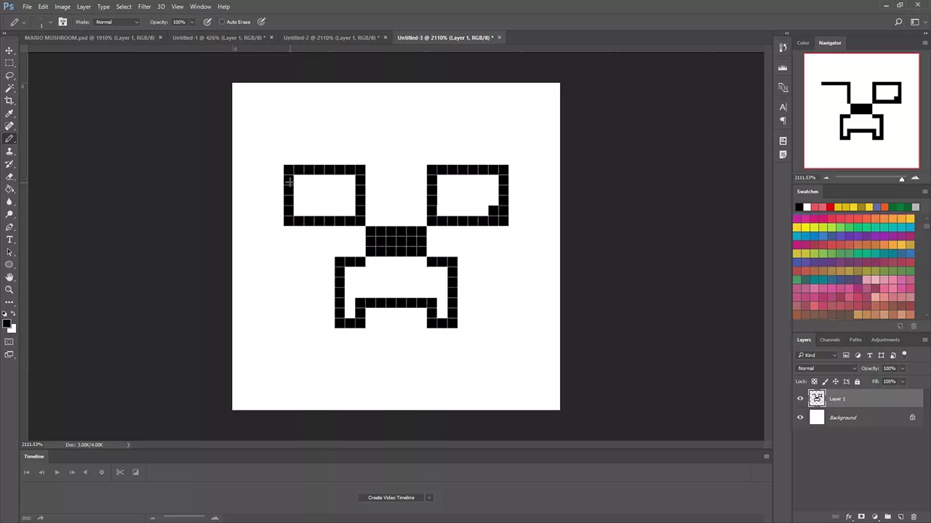Screen dimensions: 931x523
Task: Select Layer 1 thumbnail
Action: click(817, 398)
